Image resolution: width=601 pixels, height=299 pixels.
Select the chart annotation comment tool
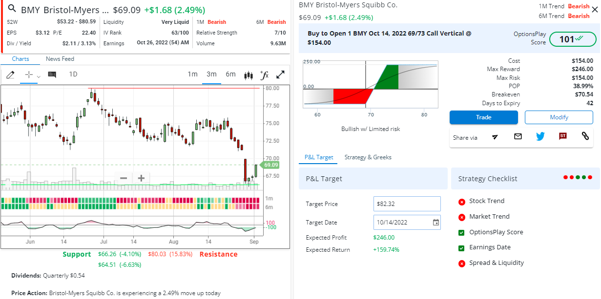(x=52, y=75)
